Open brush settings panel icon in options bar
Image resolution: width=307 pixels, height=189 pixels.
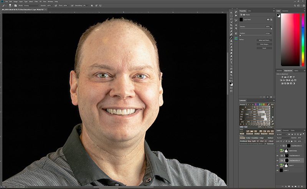pos(16,6)
